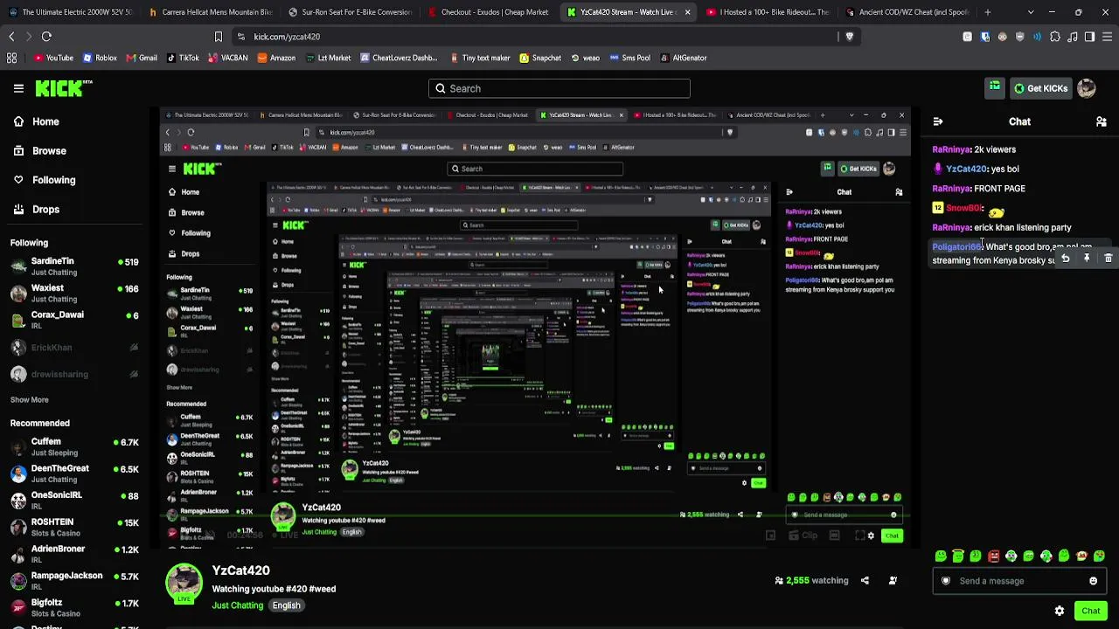
Task: Switch to The Ultimate Electric 2000W tab
Action: coord(70,12)
